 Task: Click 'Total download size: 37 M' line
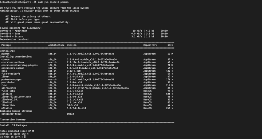pyautogui.click(x=17, y=131)
